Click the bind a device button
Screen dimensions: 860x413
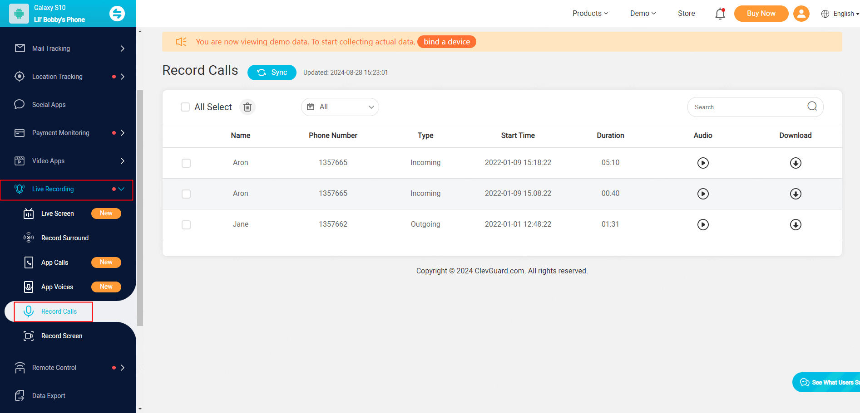(x=447, y=42)
